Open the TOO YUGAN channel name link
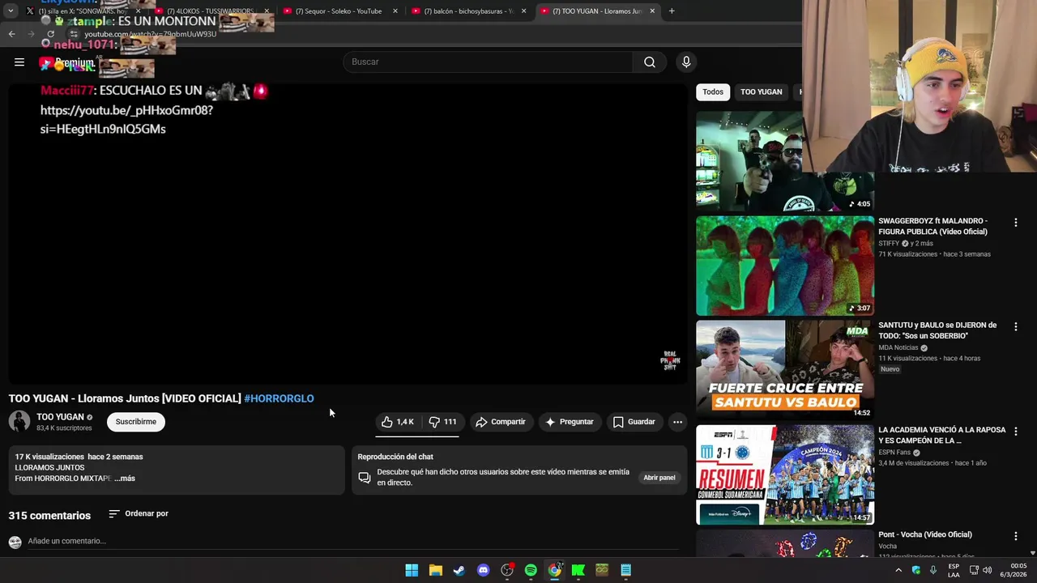 pyautogui.click(x=60, y=417)
